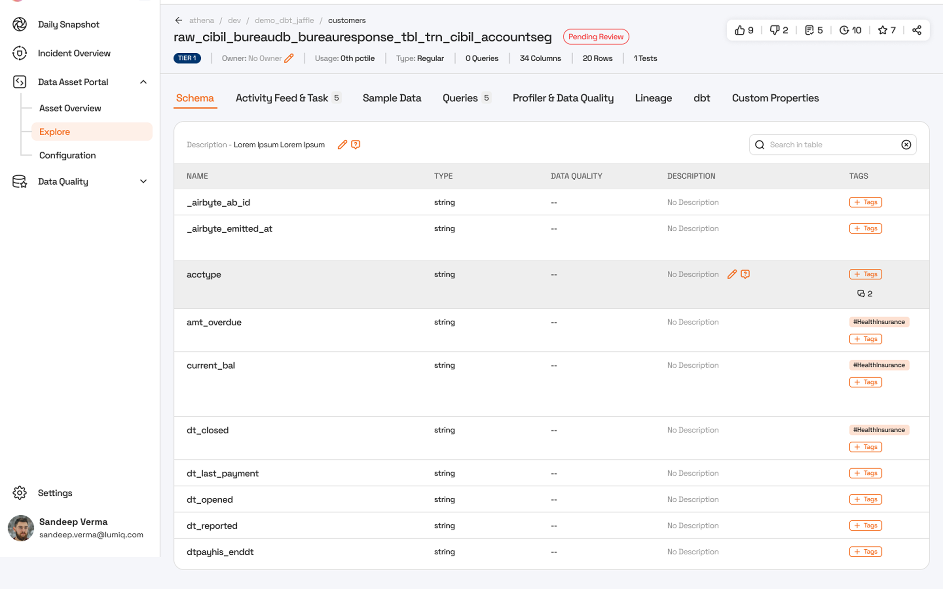The image size is (943, 589).
Task: Click #HealthInsurance tag on amt_overdue
Action: click(879, 322)
